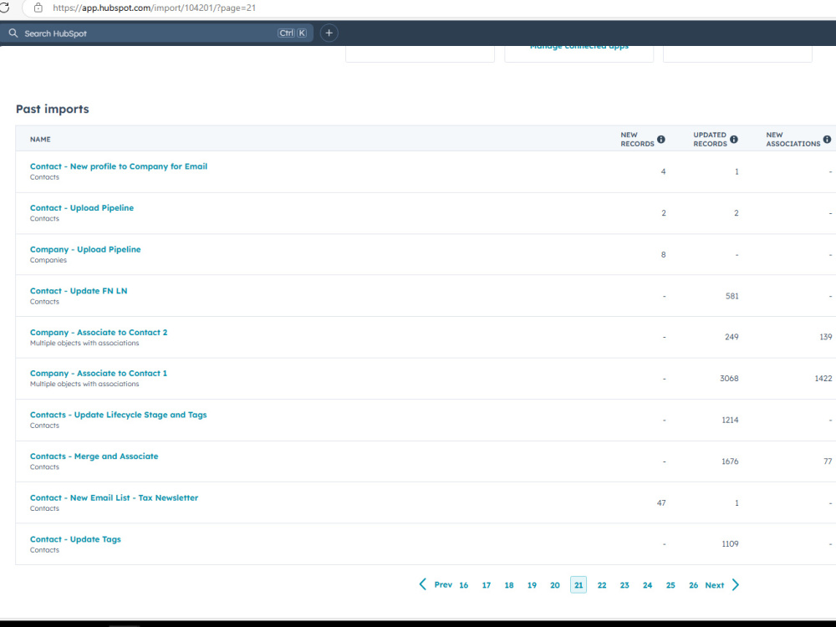
Task: Go to page 20 of past imports
Action: (x=555, y=585)
